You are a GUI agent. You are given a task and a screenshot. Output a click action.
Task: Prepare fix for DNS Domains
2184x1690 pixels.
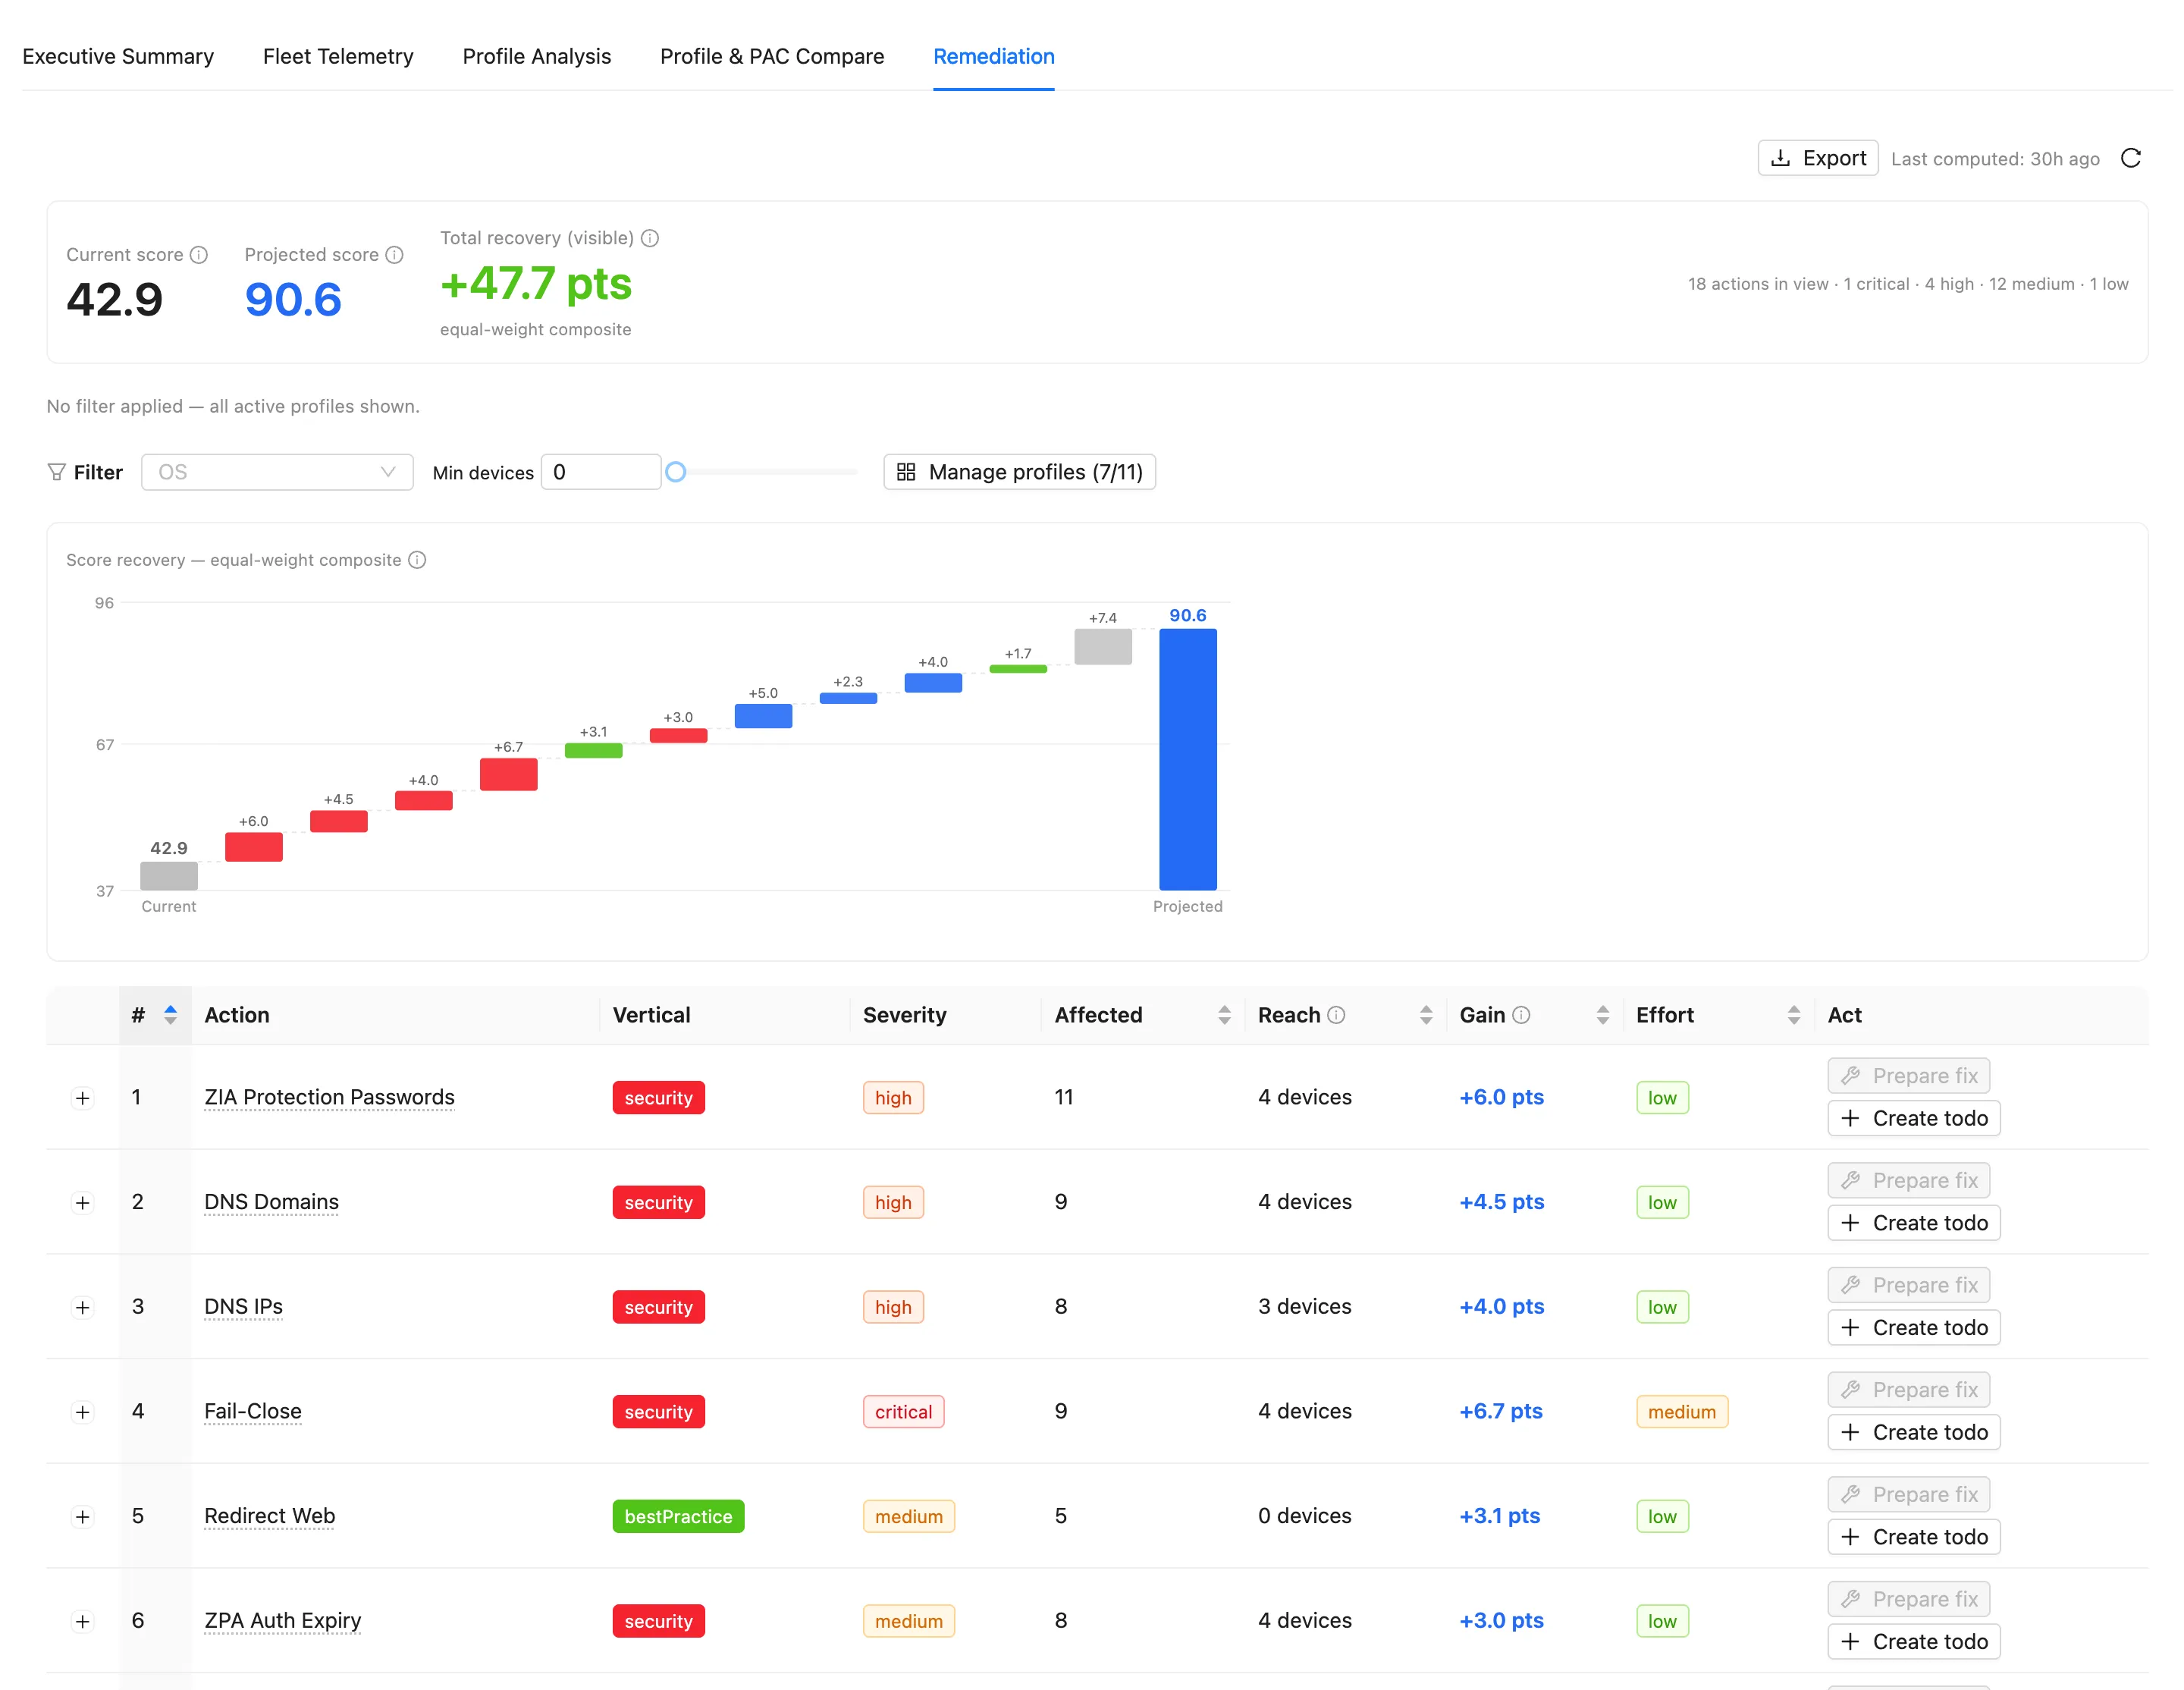(x=1909, y=1180)
